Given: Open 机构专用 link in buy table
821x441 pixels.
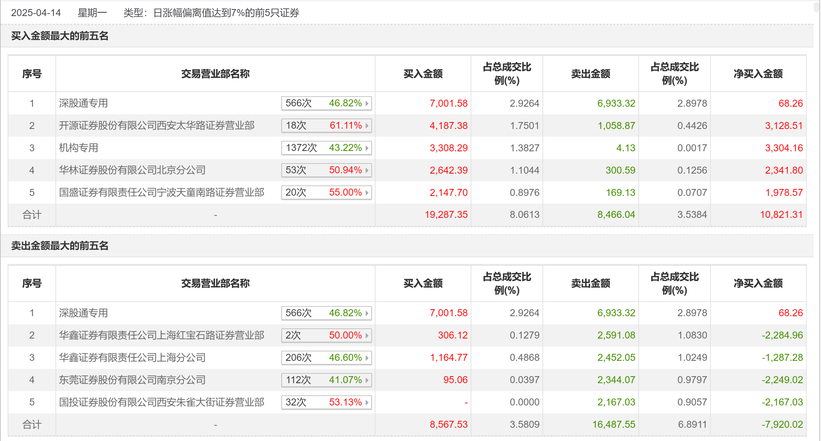Looking at the screenshot, I should tap(78, 148).
